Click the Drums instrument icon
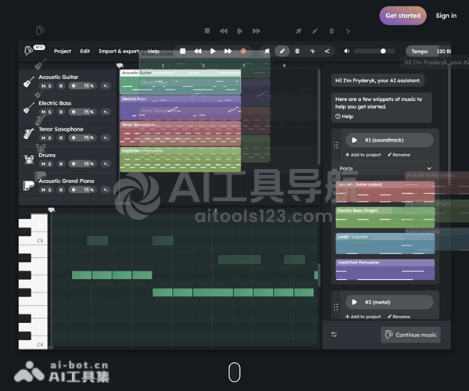This screenshot has width=469, height=391. (x=29, y=160)
